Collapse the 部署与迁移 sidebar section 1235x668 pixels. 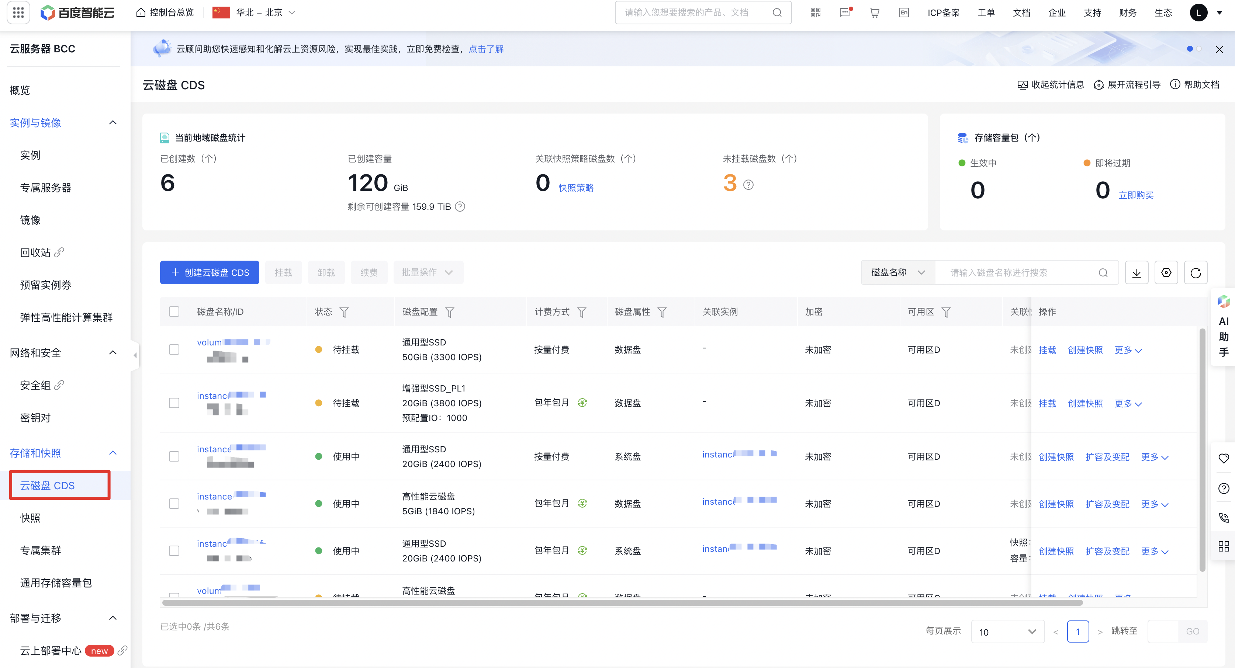[x=113, y=618]
